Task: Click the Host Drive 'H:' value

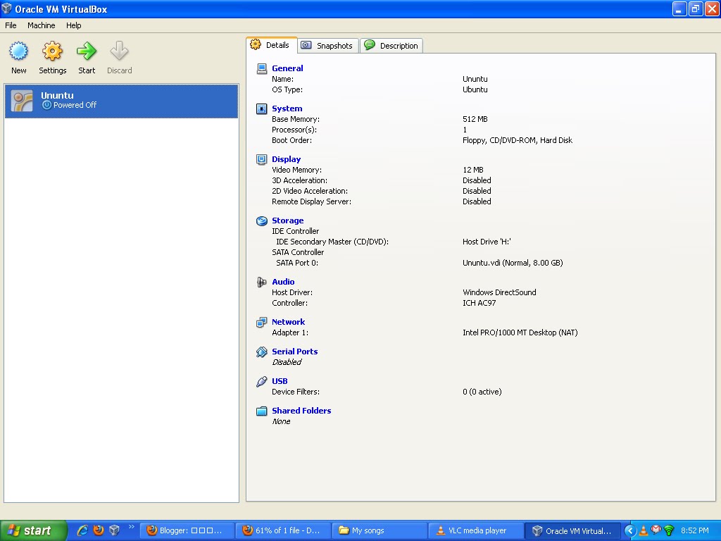Action: tap(487, 242)
